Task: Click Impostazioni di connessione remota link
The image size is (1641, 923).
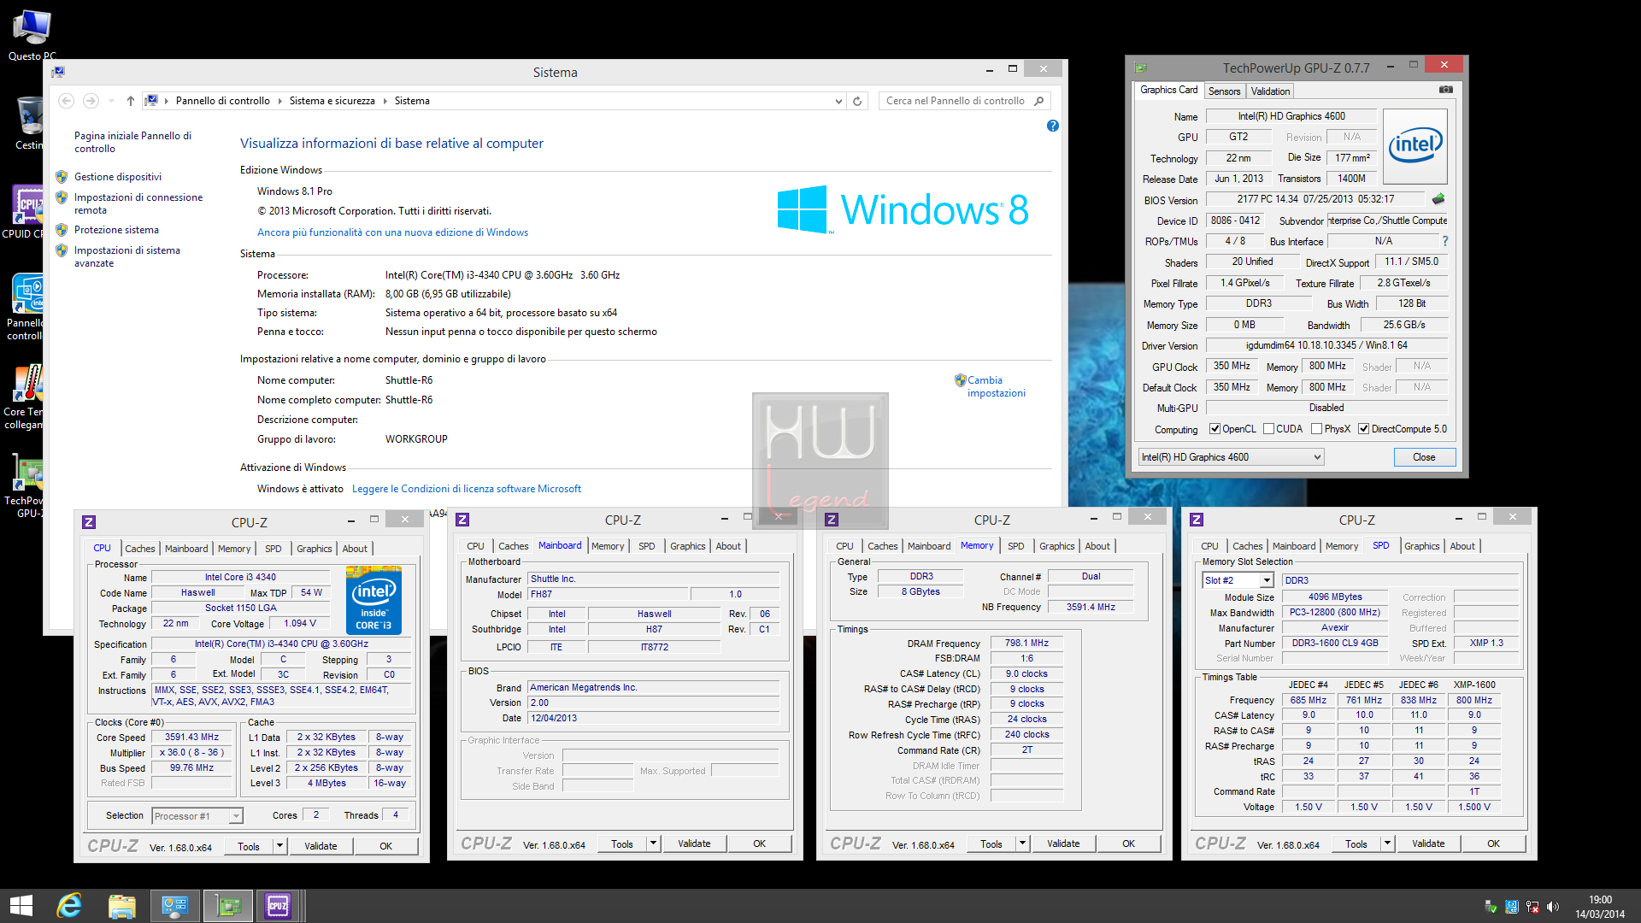Action: click(138, 203)
